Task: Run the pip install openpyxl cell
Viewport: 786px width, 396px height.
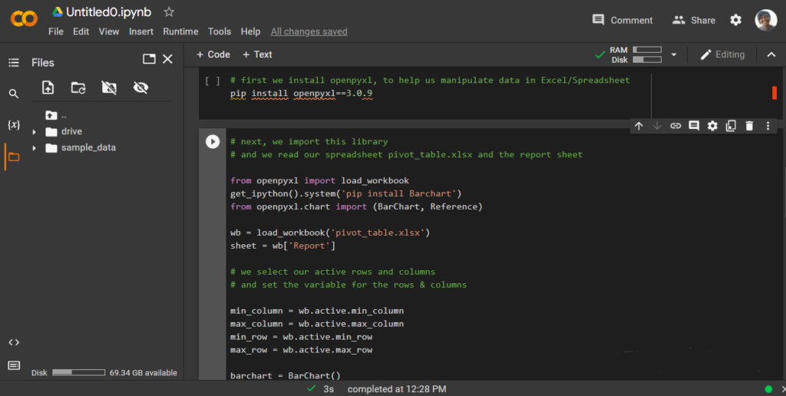Action: pos(212,81)
